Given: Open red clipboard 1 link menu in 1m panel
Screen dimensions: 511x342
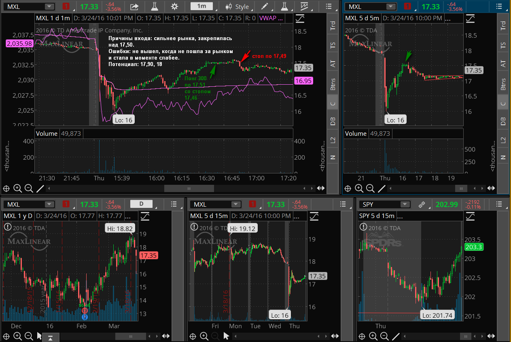Looking at the screenshot, I should point(66,6).
